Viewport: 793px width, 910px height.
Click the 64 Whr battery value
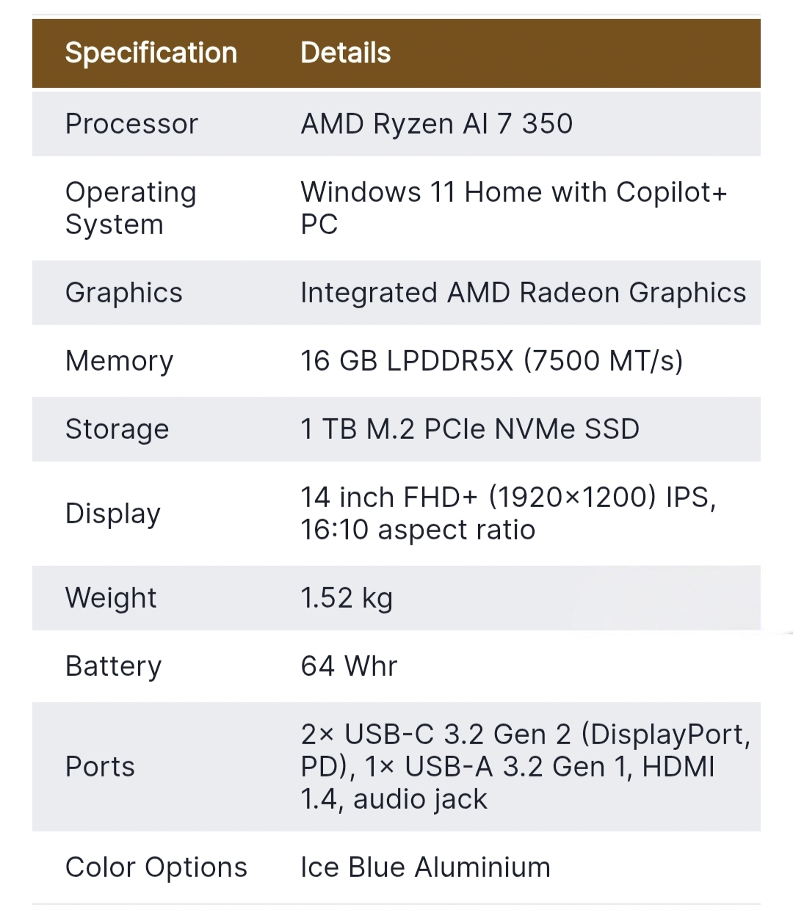(x=349, y=666)
